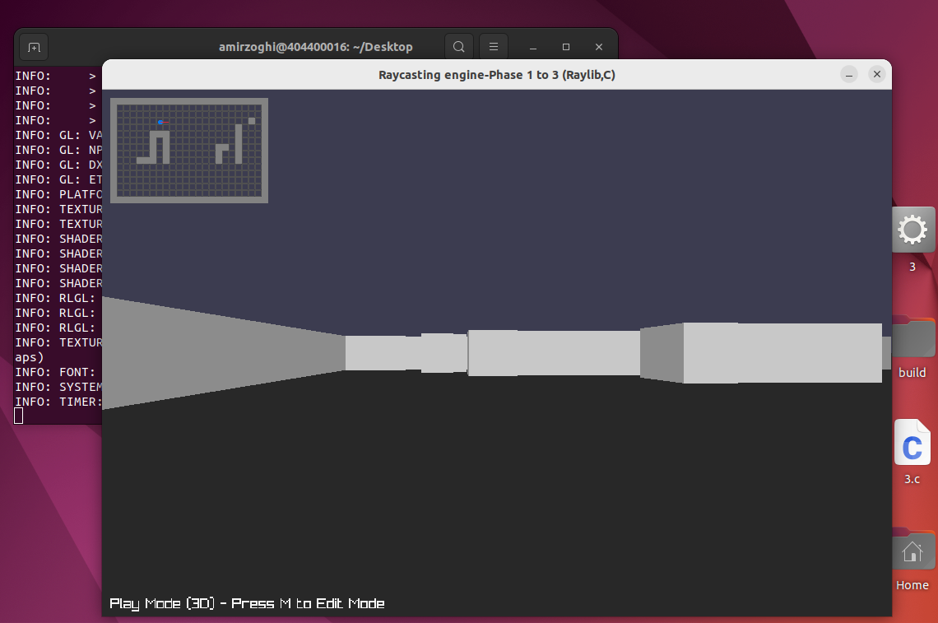Maximize the terminal window
This screenshot has height=623, width=938.
(566, 47)
